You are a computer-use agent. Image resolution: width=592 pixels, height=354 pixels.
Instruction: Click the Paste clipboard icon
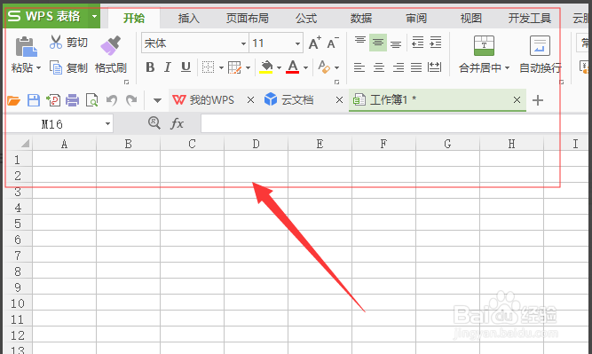pos(26,47)
